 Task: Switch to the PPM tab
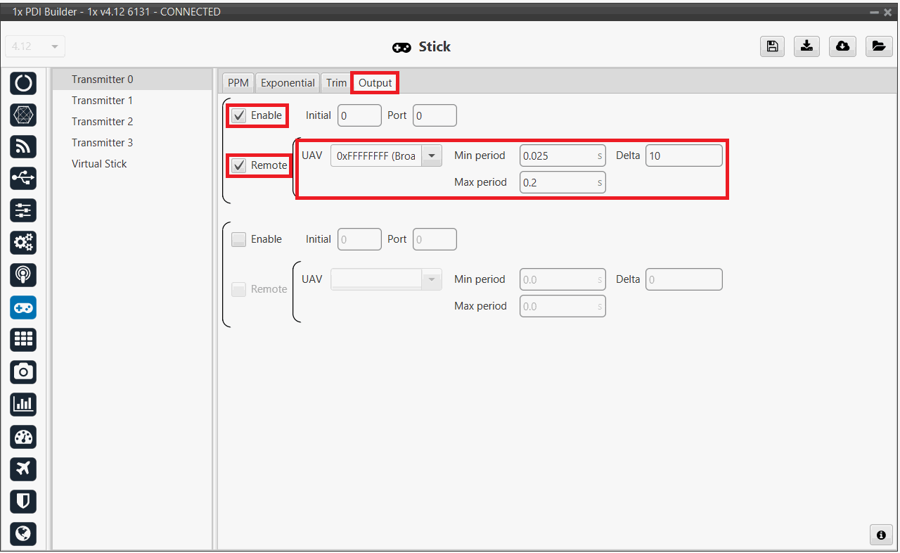click(238, 83)
